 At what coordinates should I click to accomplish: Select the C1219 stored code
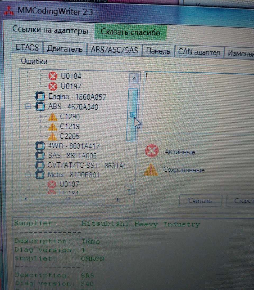coord(70,127)
